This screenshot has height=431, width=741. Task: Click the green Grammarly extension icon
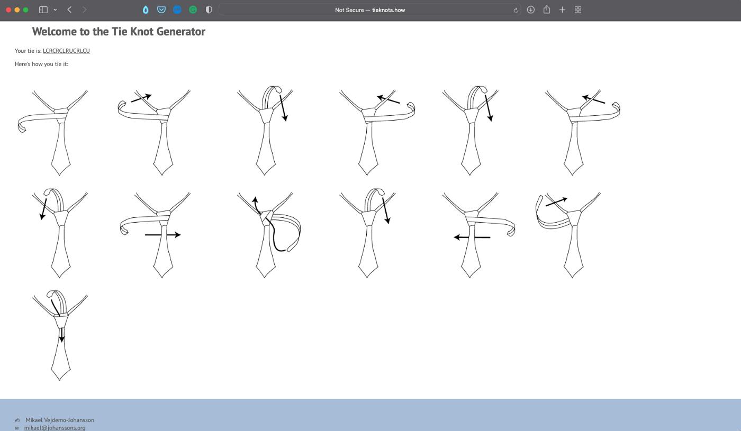click(193, 10)
